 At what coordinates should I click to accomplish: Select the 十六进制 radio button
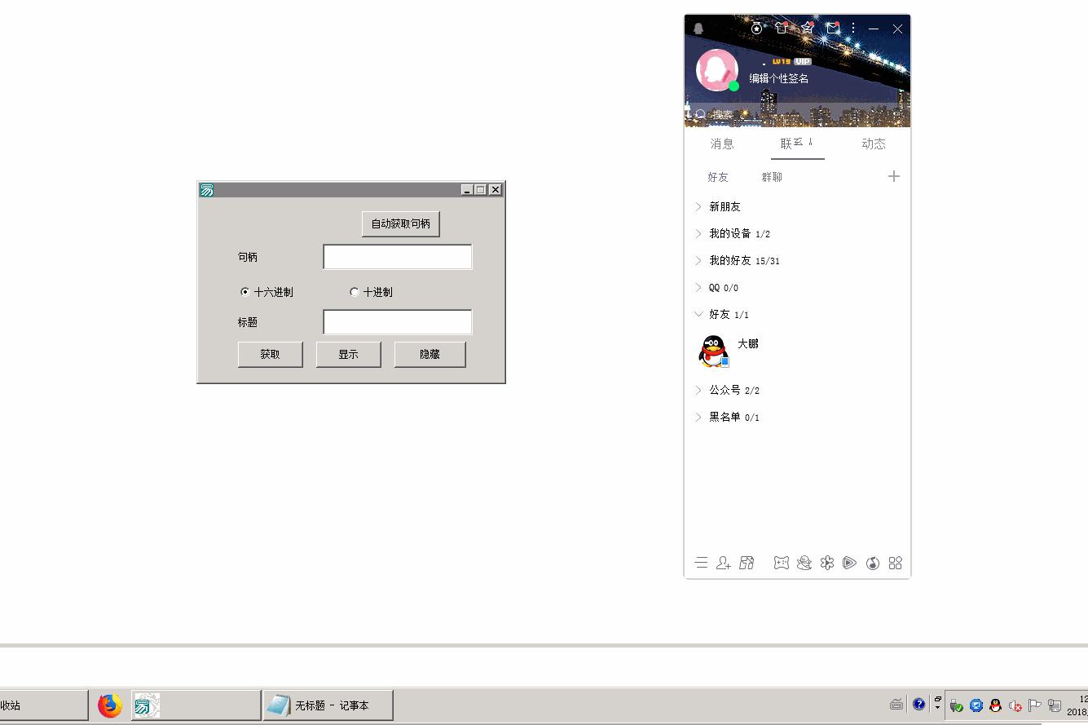tap(244, 291)
